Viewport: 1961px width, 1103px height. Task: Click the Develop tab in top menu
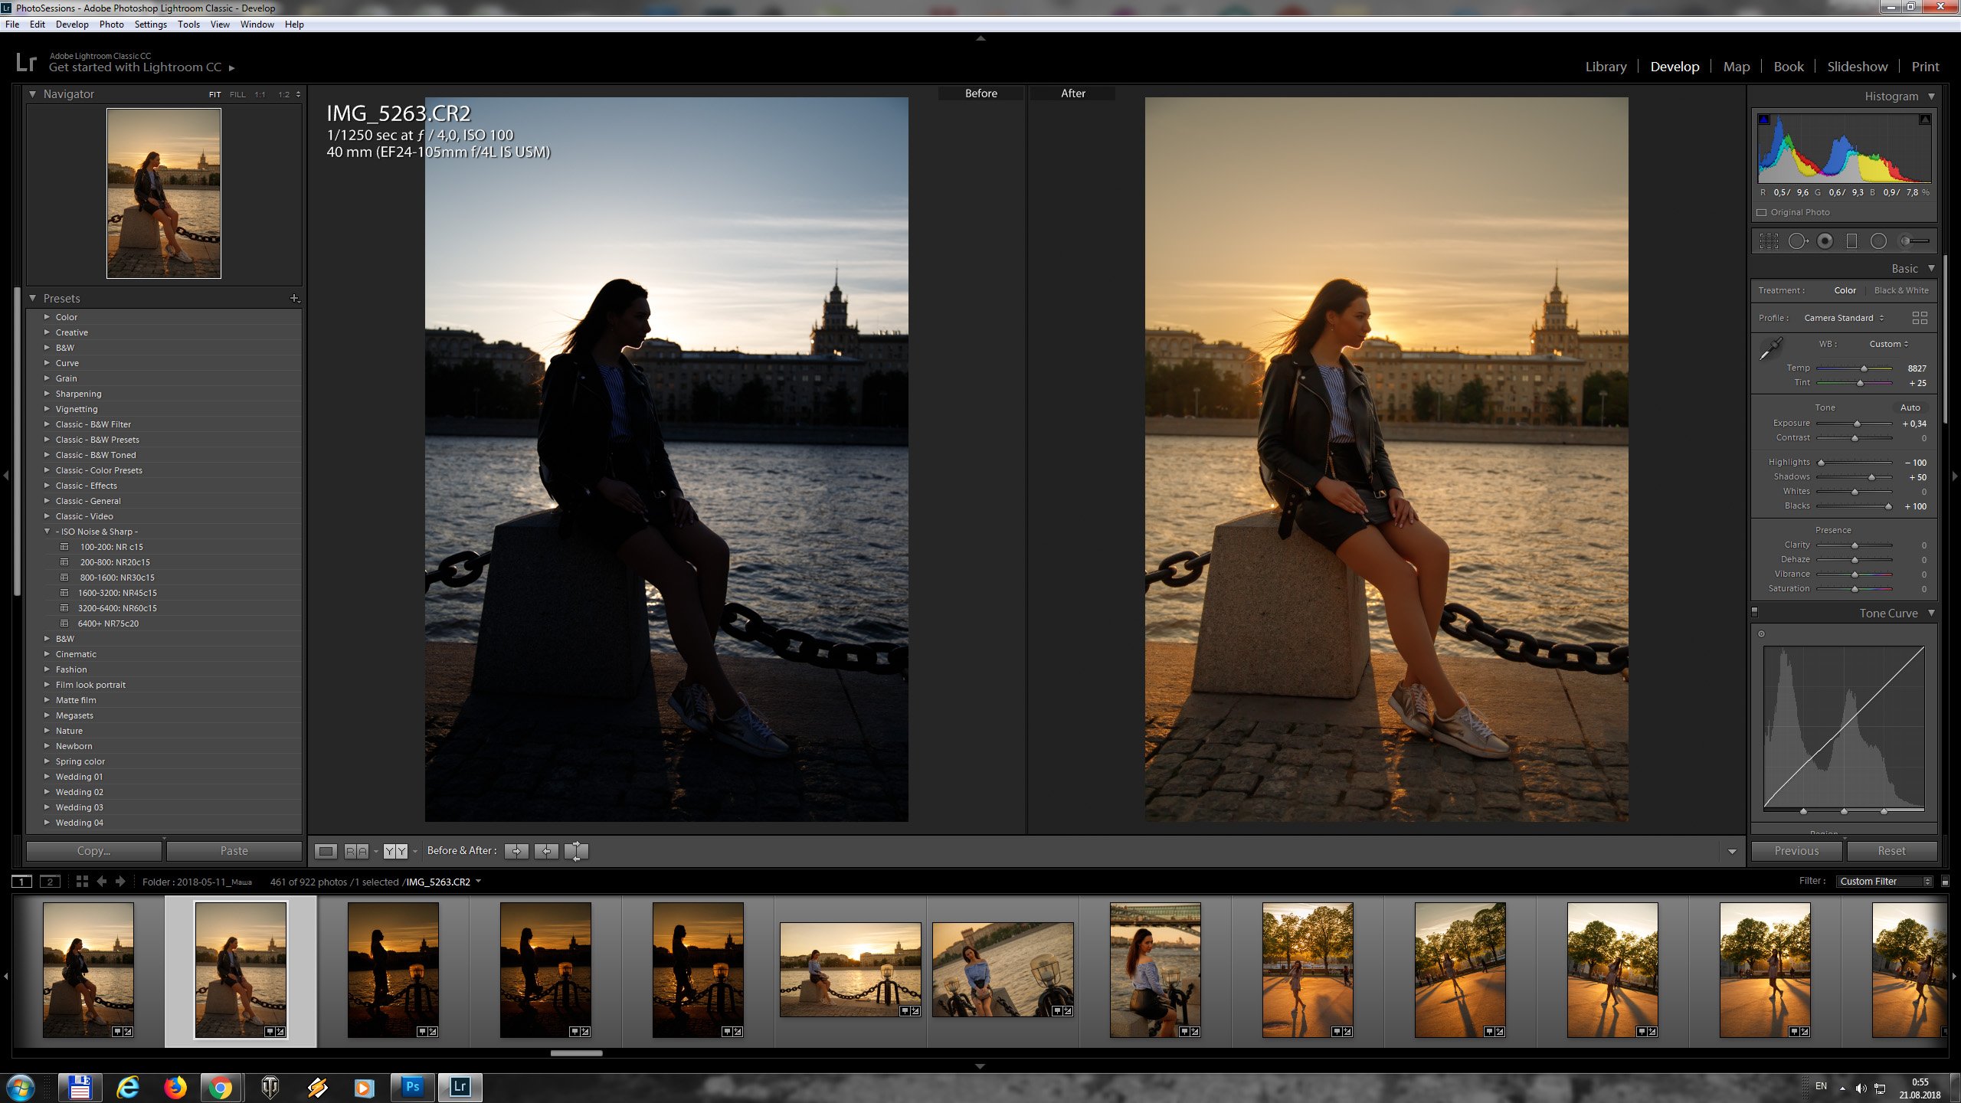tap(1675, 66)
